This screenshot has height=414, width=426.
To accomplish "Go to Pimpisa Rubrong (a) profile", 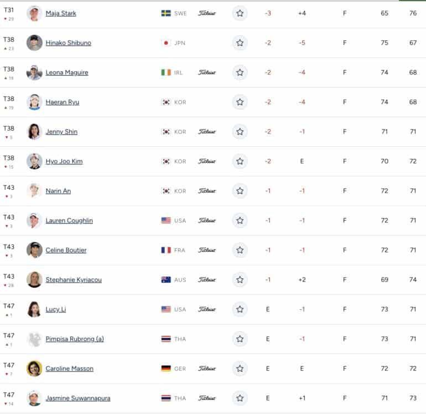I will [75, 339].
